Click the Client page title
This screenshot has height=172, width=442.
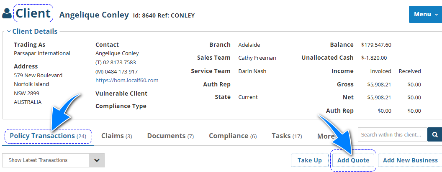tap(33, 13)
